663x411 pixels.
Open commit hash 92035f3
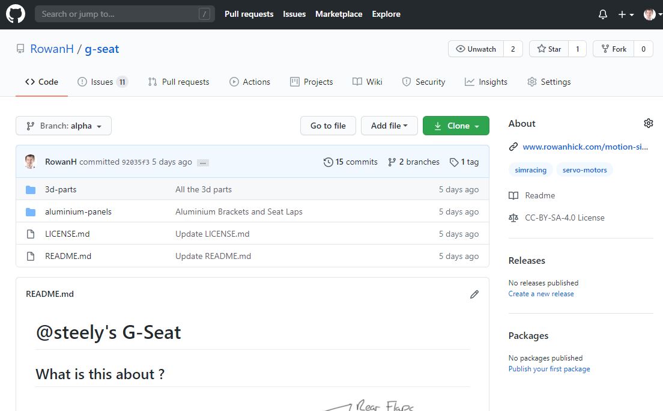click(x=136, y=162)
